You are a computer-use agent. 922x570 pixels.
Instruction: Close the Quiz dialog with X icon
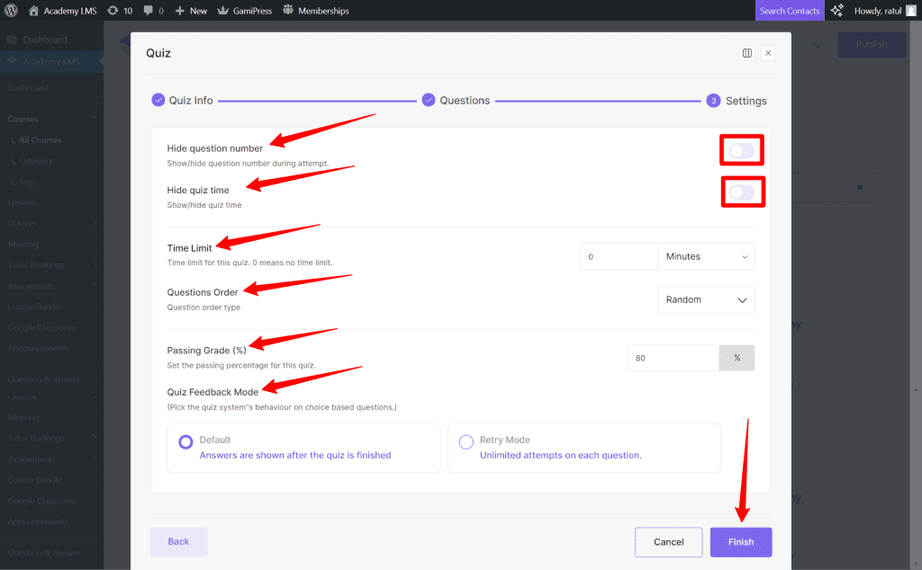point(768,53)
